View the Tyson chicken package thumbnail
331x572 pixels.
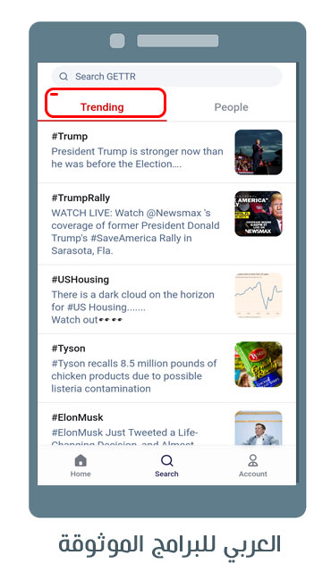pyautogui.click(x=259, y=365)
